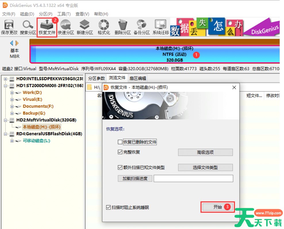This screenshot has width=284, height=229.
Task: Click the 保存更改 save changes icon
Action: tap(9, 27)
